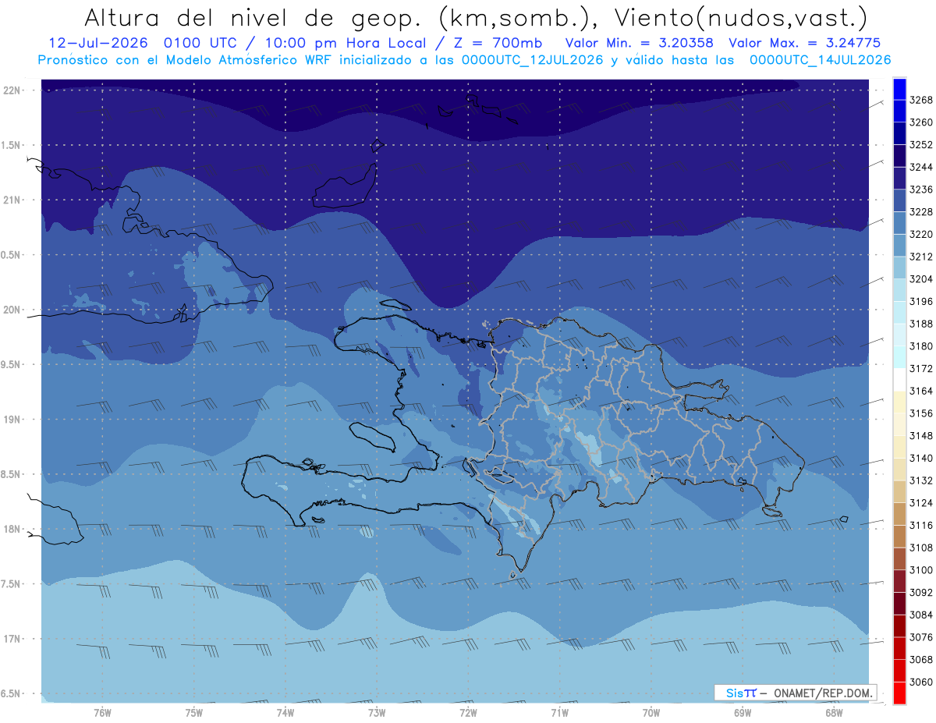Viewport: 936px width, 723px height.
Task: Click the '73W' longitude axis label
Action: (377, 712)
